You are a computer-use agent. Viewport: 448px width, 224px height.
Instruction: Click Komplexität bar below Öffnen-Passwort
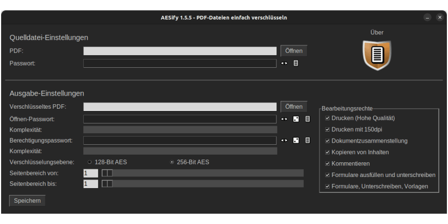[181, 130]
